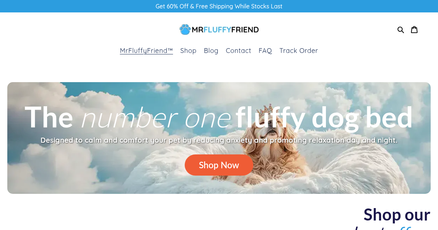The width and height of the screenshot is (438, 230).
Task: Click the 'Designed to calm and comfort' subtitle
Action: pyautogui.click(x=219, y=140)
